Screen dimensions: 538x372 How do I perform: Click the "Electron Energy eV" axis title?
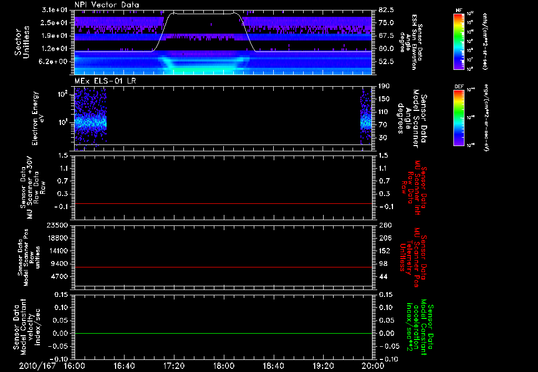coord(37,118)
